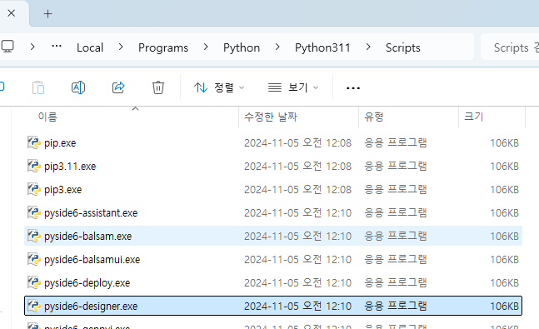Select the file name pyside6-assistant.exe
Screen dimensions: 539x329
coord(91,213)
